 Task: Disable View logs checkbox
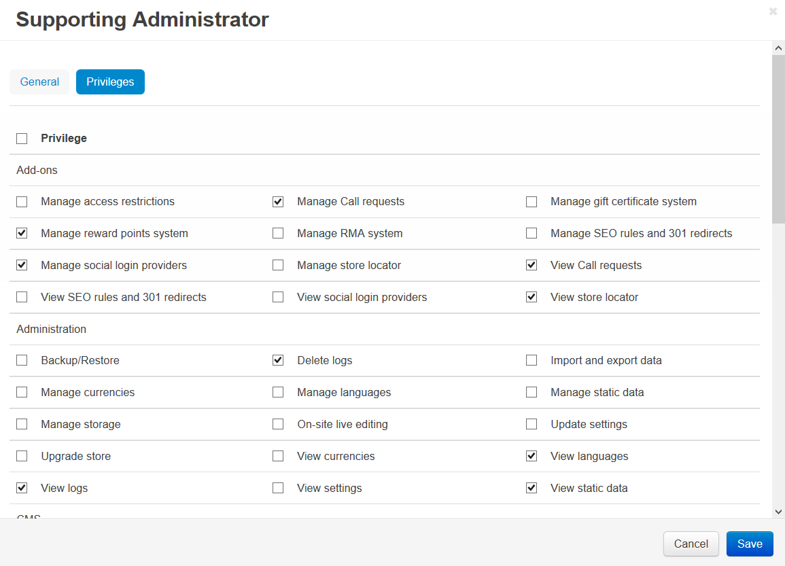pyautogui.click(x=22, y=488)
